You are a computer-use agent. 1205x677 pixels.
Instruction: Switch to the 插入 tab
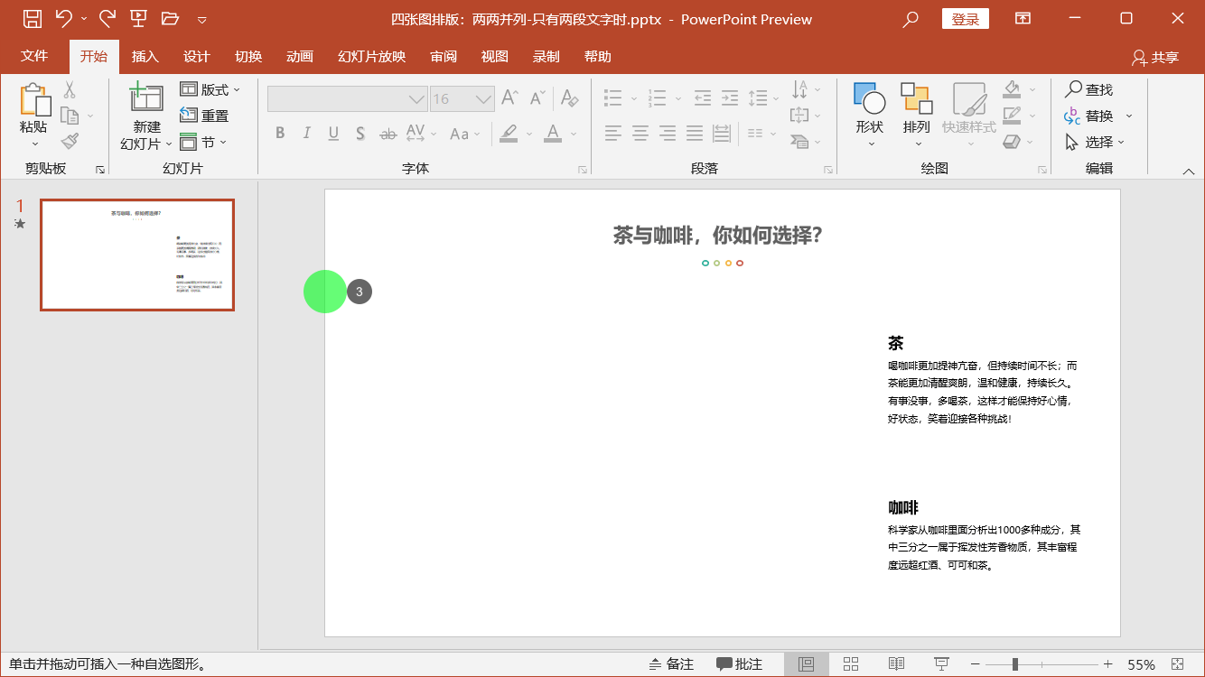[145, 56]
